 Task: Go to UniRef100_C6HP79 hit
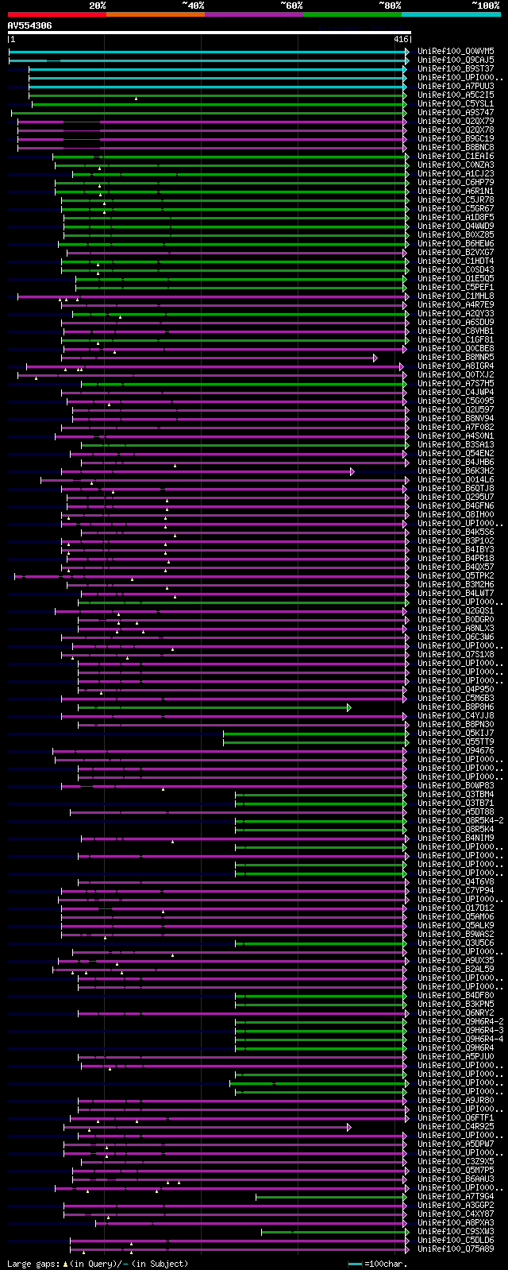click(x=456, y=182)
